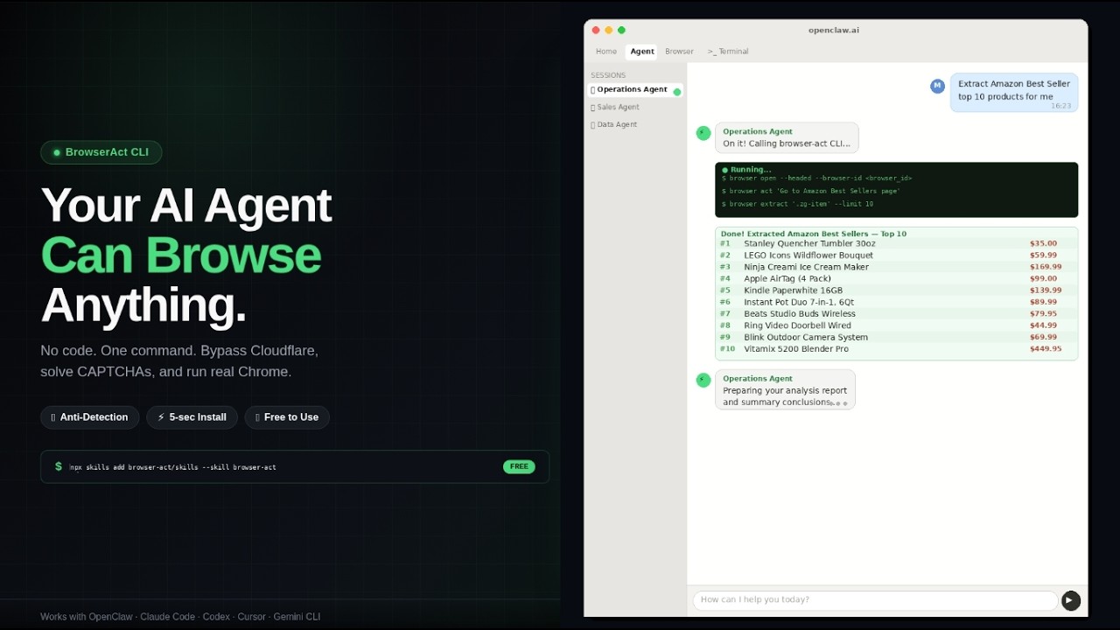This screenshot has width=1120, height=630.
Task: Click the Beats Studio Buds Wireless row
Action: [x=896, y=314]
